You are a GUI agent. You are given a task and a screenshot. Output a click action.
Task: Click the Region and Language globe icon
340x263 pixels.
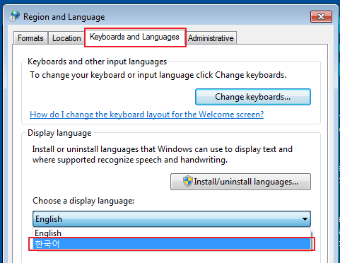click(15, 16)
